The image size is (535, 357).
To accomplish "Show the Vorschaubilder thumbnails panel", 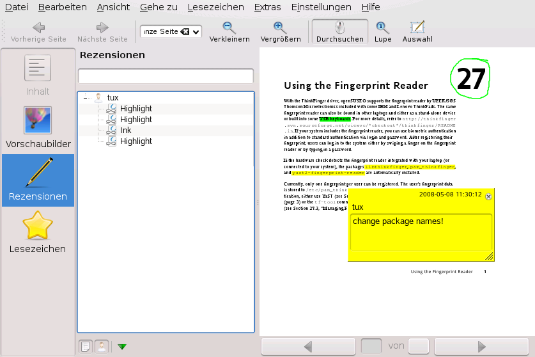I will coord(38,128).
